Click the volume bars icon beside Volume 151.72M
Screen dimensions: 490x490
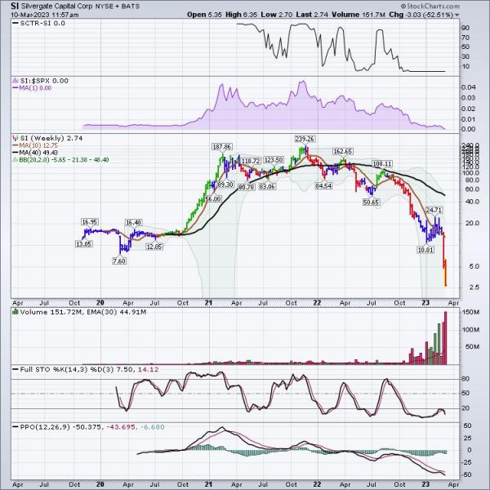point(15,312)
